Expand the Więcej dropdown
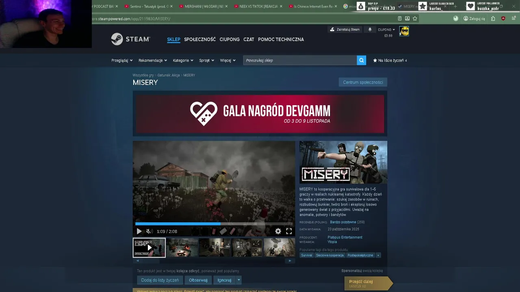Image resolution: width=520 pixels, height=292 pixels. (x=227, y=60)
